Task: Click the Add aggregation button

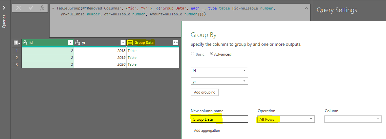Action: (x=207, y=130)
